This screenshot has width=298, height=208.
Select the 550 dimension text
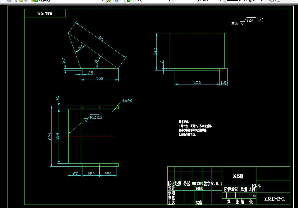click(x=100, y=78)
